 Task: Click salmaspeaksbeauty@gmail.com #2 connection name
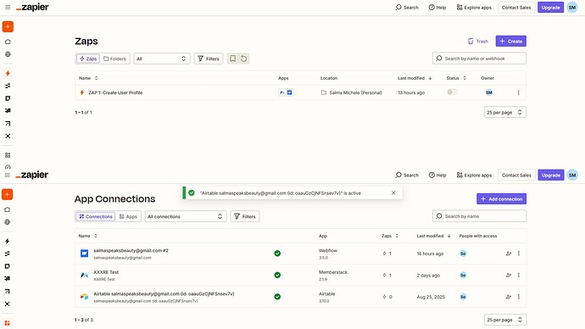(131, 251)
